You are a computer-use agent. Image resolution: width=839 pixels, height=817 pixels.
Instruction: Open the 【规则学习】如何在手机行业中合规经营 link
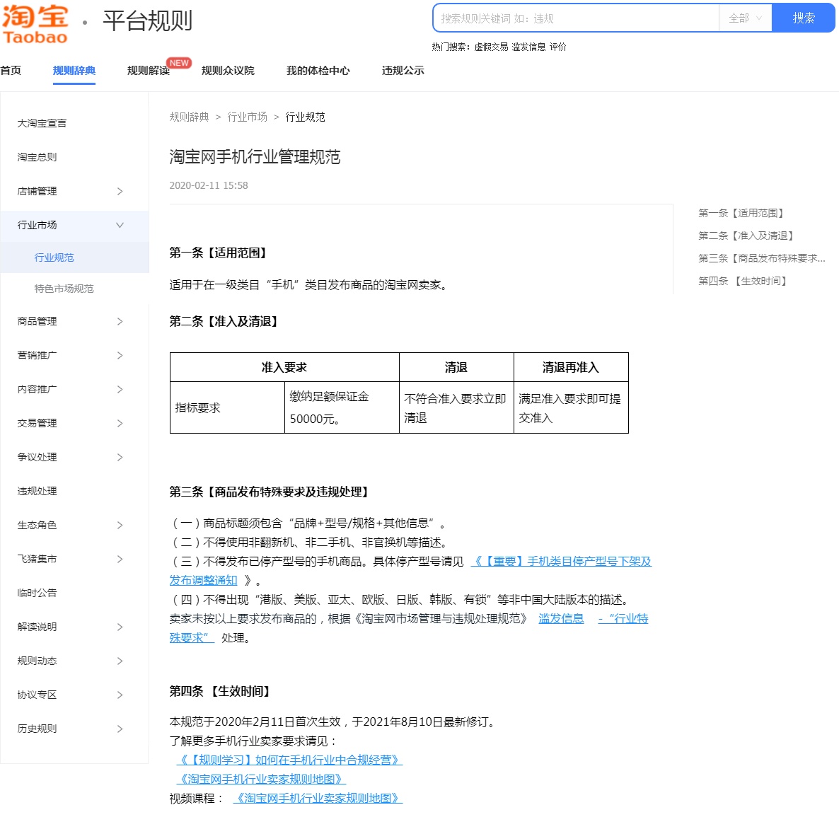tap(289, 760)
